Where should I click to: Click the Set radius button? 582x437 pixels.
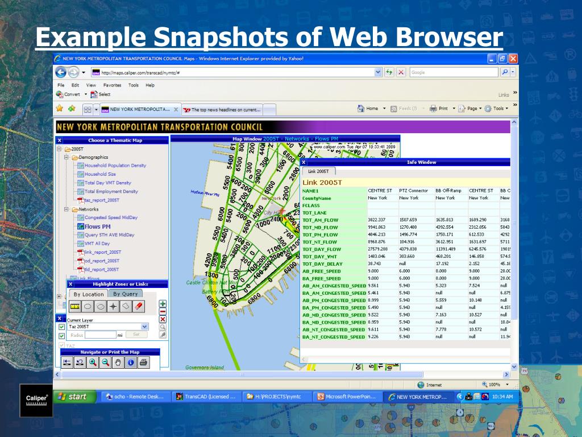136,335
